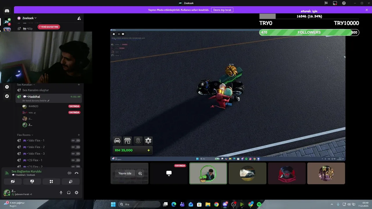Viewport: 372px width, 209px height.
Task: Add channel to Ses Kanalları category
Action: tap(79, 84)
